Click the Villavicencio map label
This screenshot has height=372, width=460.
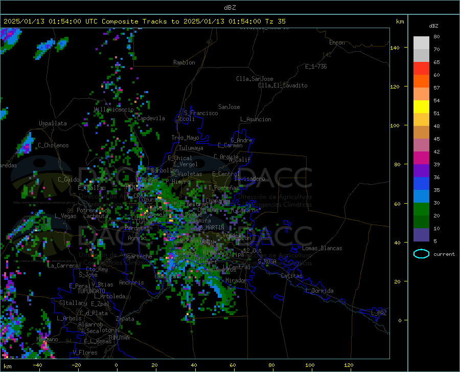114,110
